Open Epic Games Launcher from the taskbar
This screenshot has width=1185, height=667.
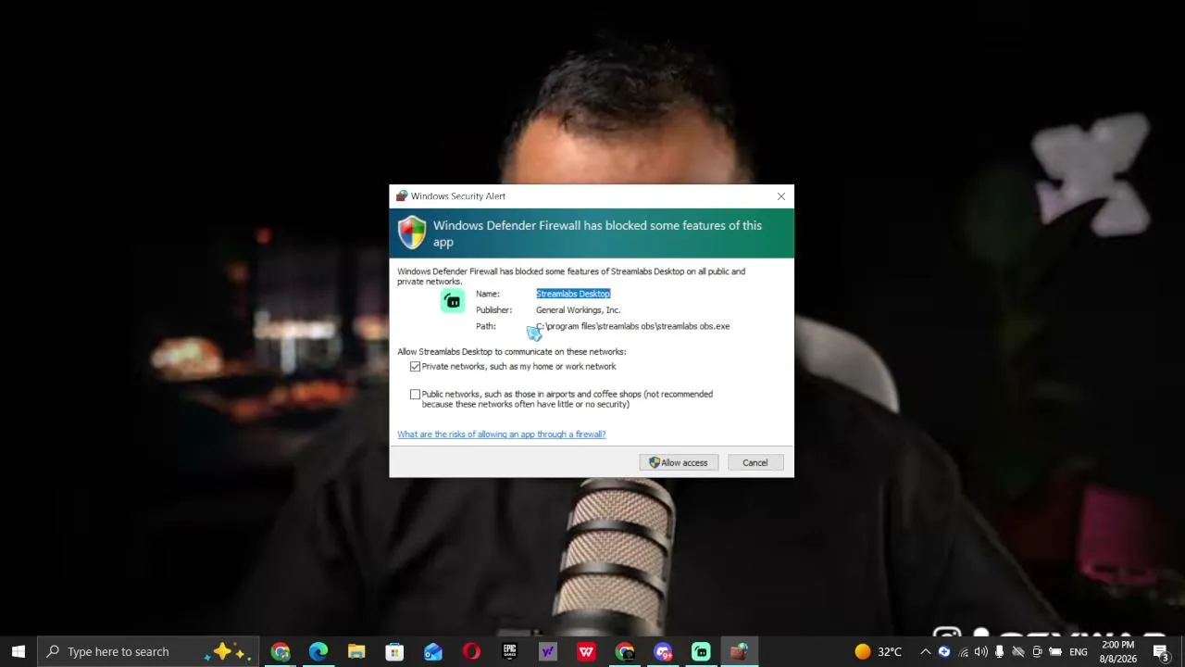509,652
